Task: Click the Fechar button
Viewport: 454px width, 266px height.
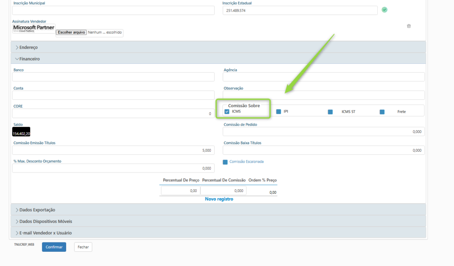Action: pyautogui.click(x=83, y=247)
